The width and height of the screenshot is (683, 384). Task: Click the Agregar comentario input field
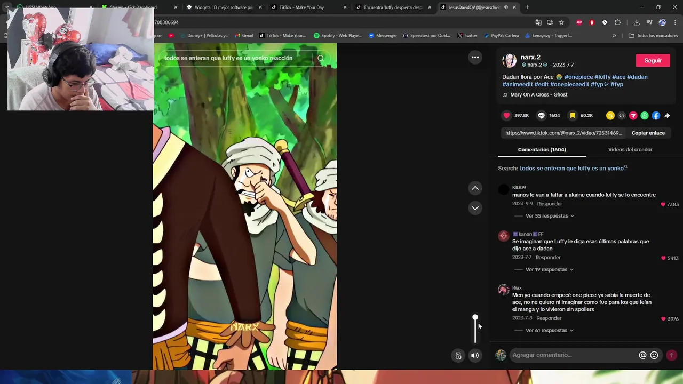(x=574, y=355)
